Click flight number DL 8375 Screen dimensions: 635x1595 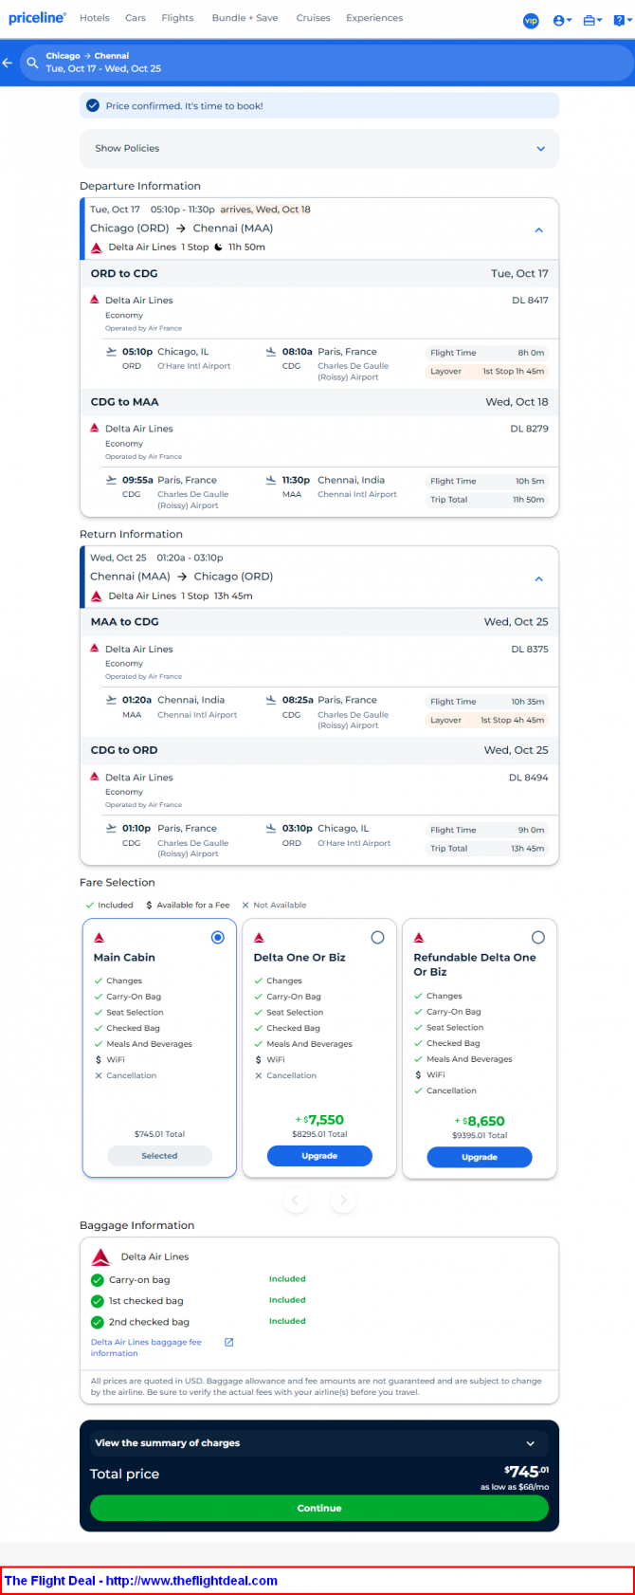coord(530,649)
